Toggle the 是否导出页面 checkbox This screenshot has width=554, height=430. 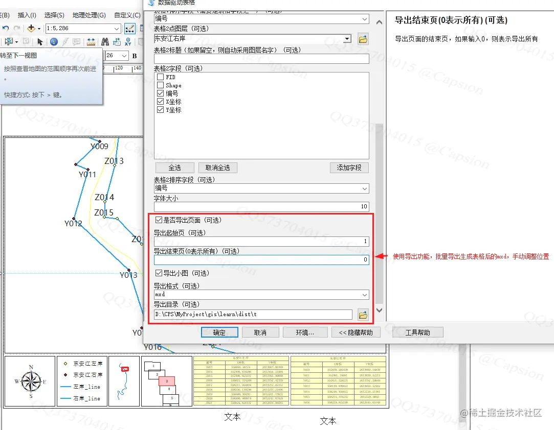pos(159,220)
